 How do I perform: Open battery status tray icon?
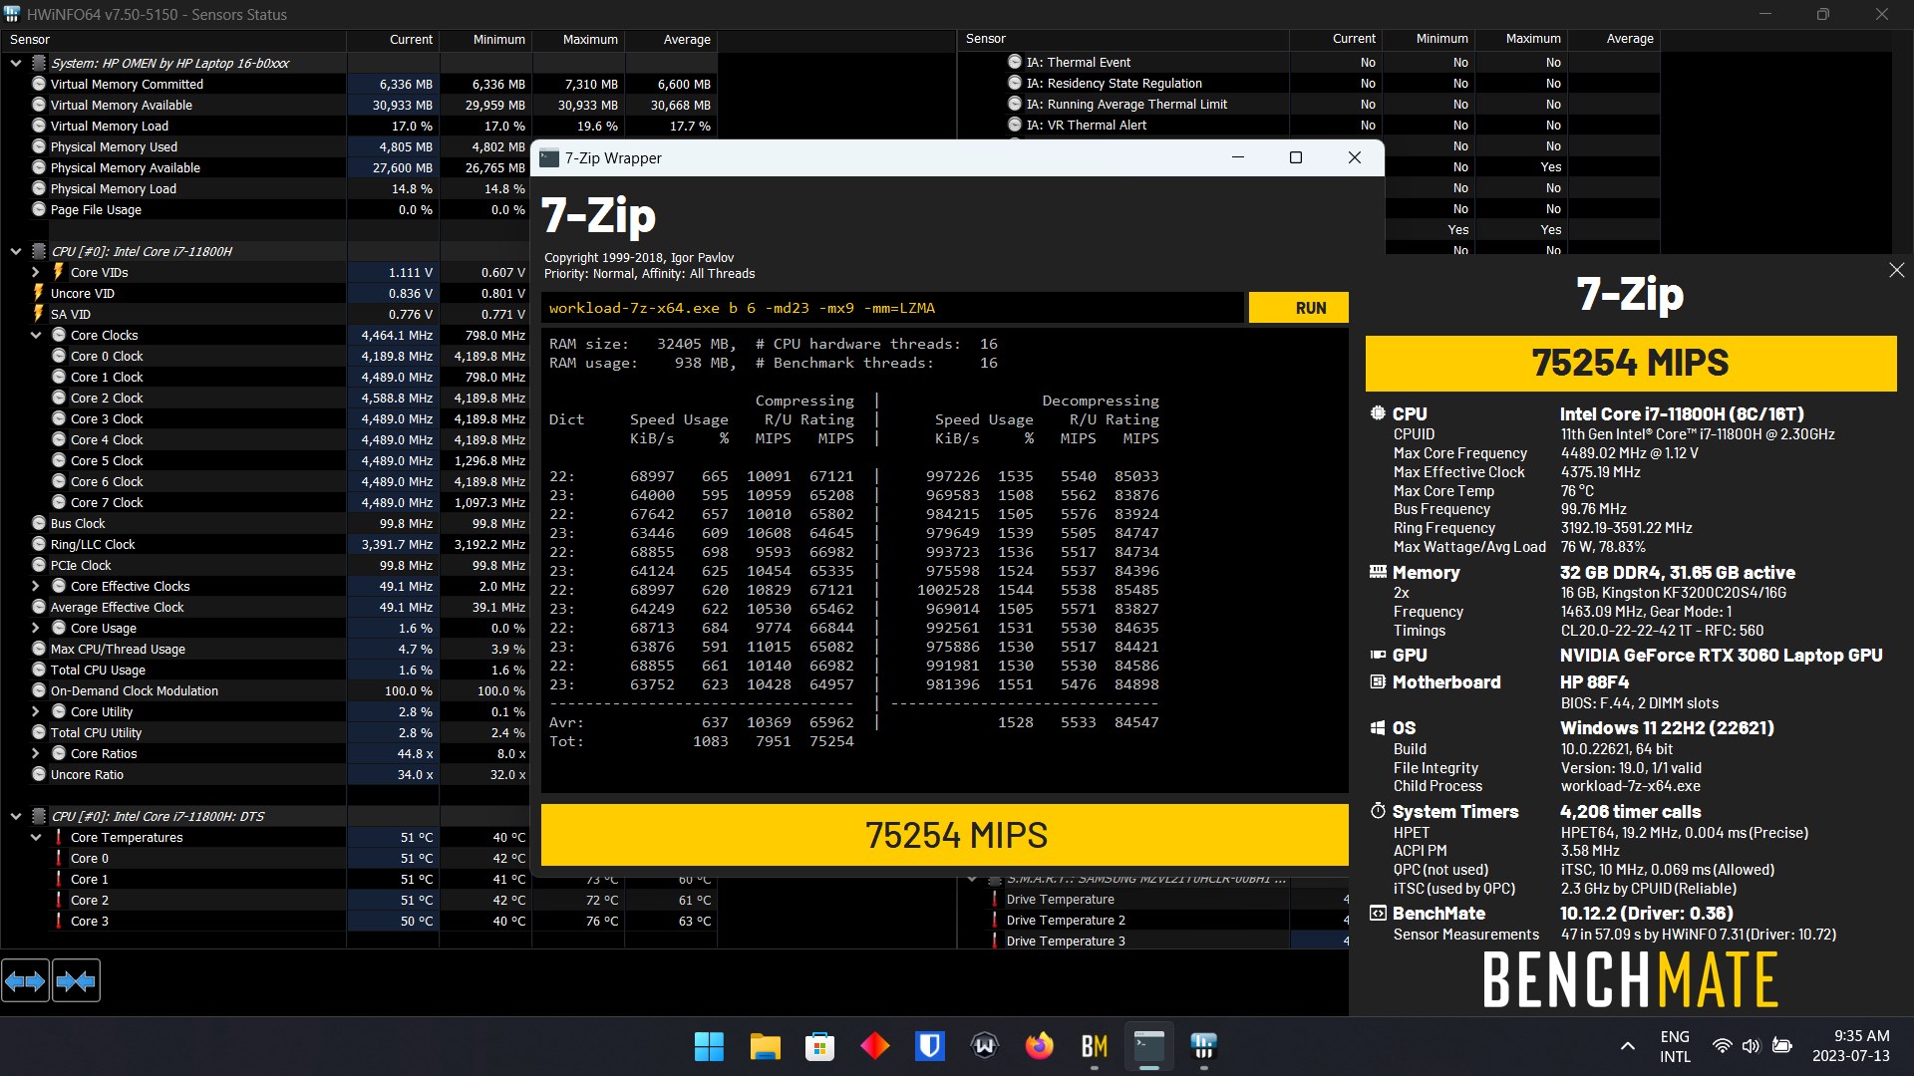(x=1782, y=1046)
